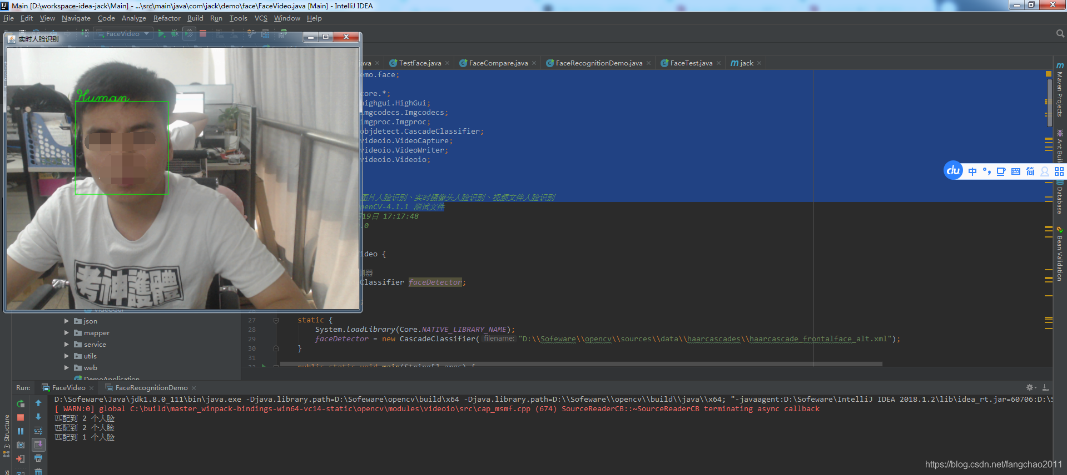Collapse the static block fold at line 27

276,320
